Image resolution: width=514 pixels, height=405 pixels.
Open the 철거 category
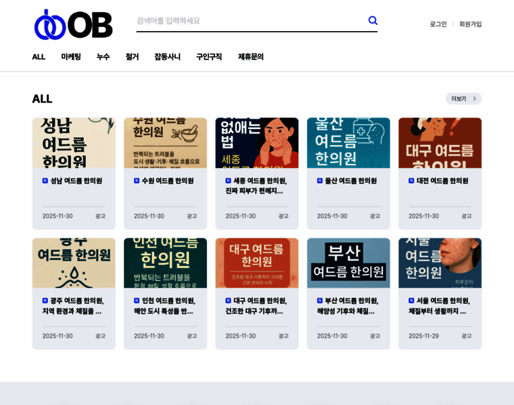(x=132, y=57)
